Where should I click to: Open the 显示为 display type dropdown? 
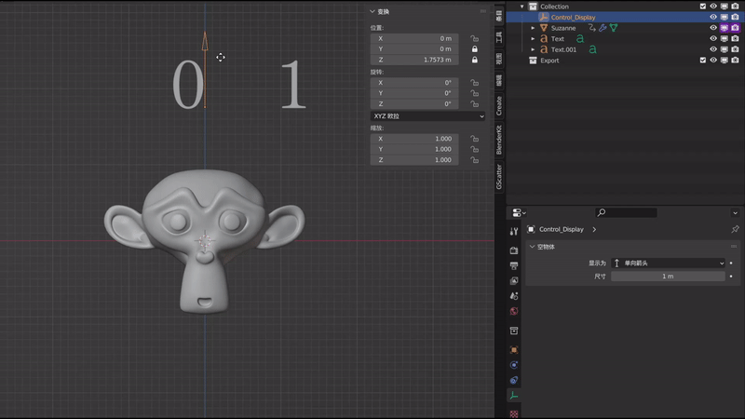[669, 264]
